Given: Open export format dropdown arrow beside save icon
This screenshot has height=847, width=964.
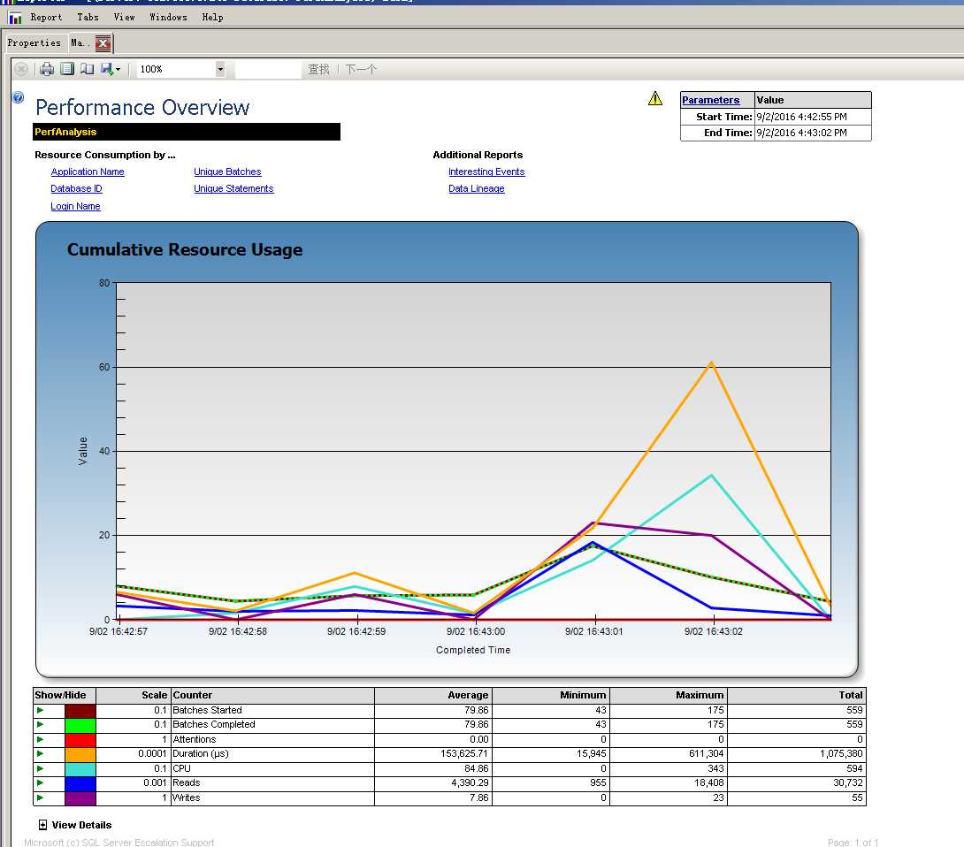Looking at the screenshot, I should [x=118, y=70].
